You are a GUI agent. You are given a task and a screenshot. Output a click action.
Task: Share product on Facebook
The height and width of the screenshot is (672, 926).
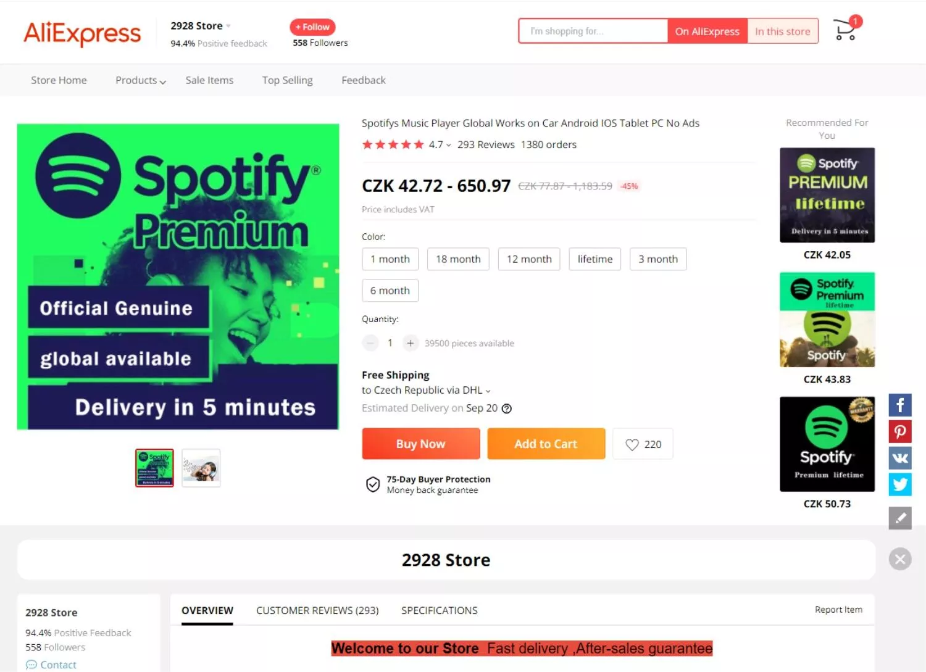[900, 405]
